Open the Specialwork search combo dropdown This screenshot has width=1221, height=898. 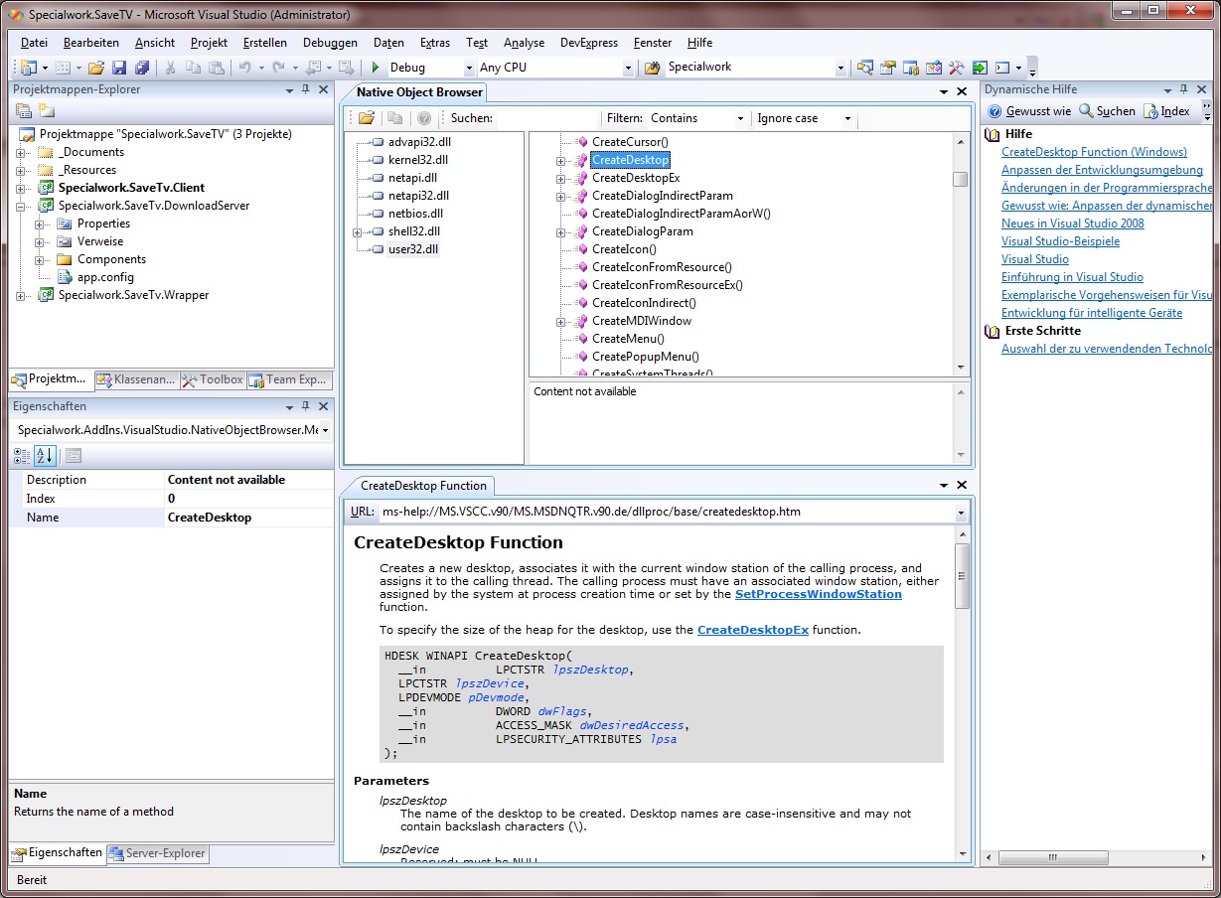click(x=840, y=68)
